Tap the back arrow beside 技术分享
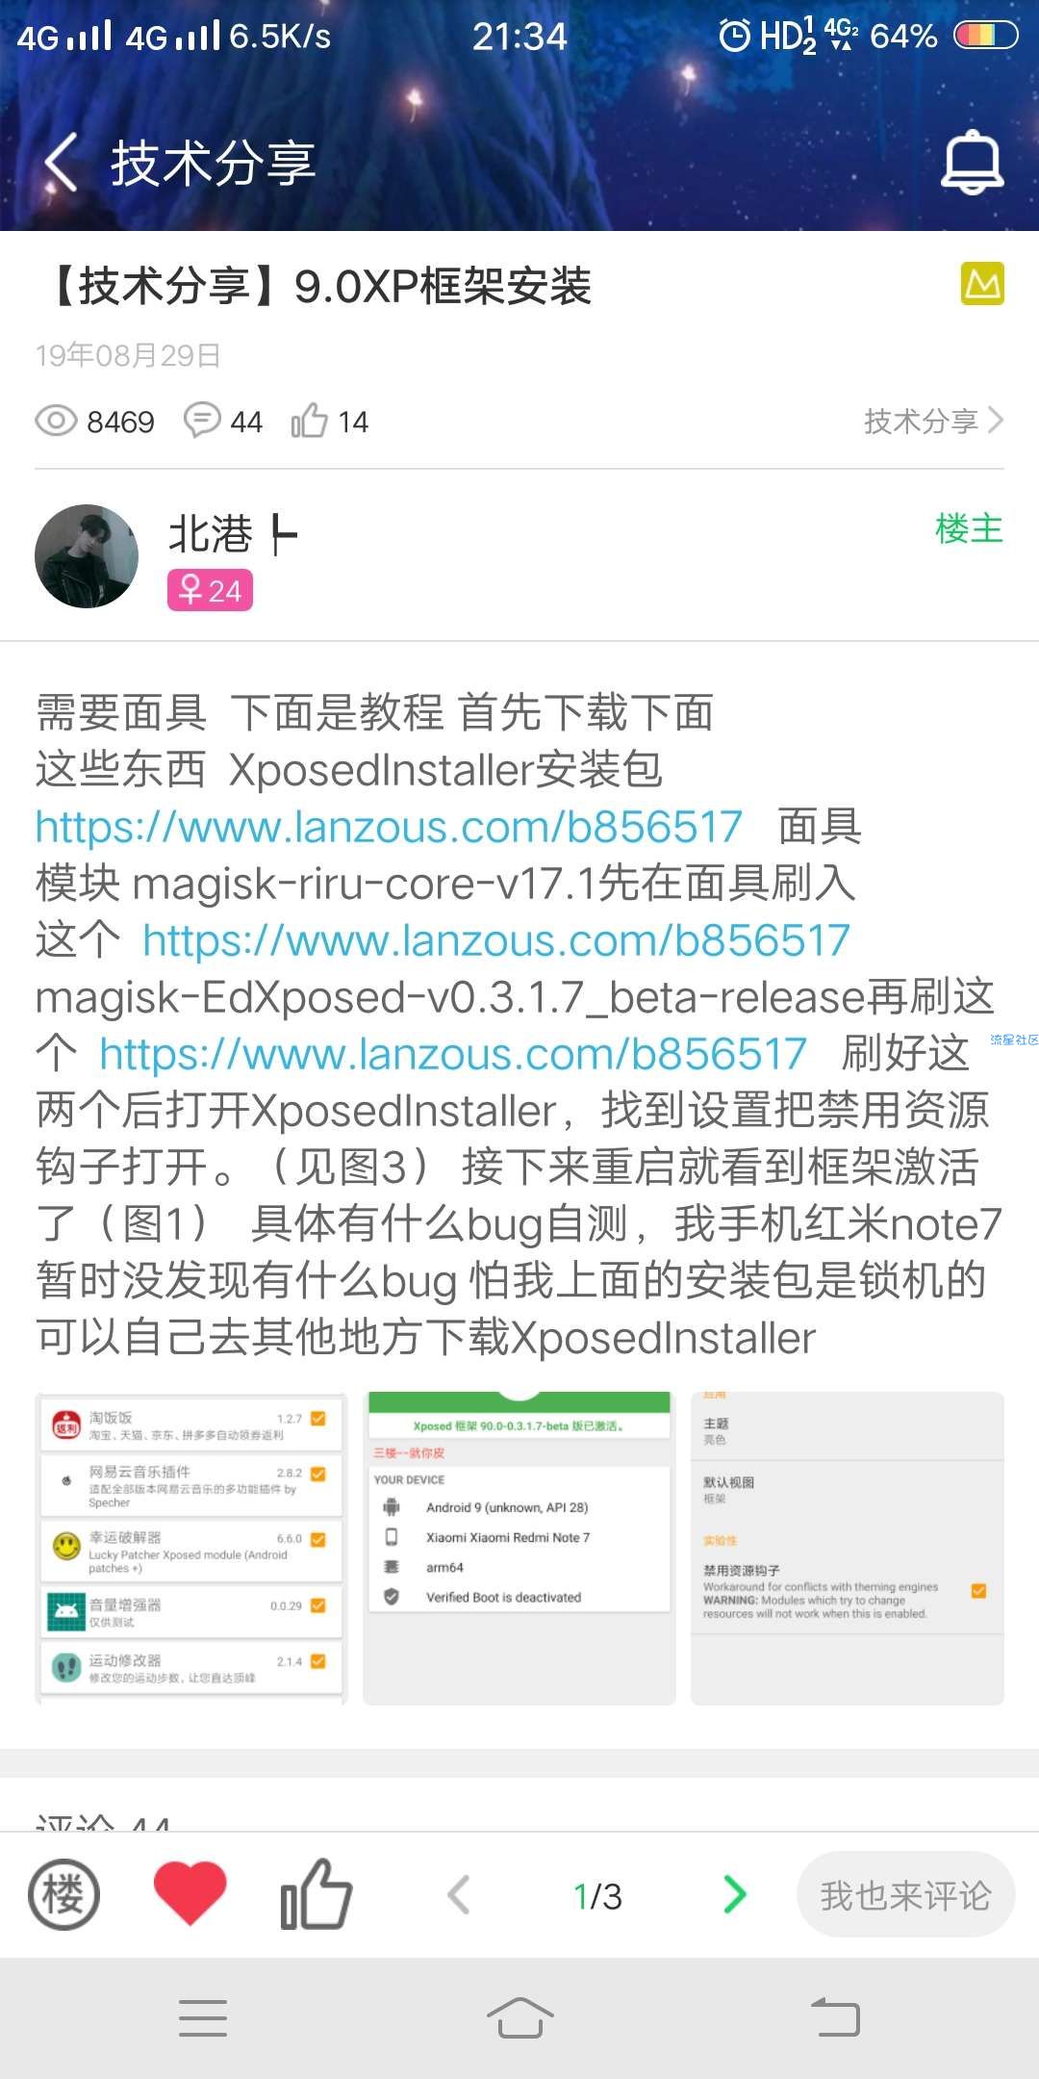Screen dimensions: 1039x2079 coord(61,162)
